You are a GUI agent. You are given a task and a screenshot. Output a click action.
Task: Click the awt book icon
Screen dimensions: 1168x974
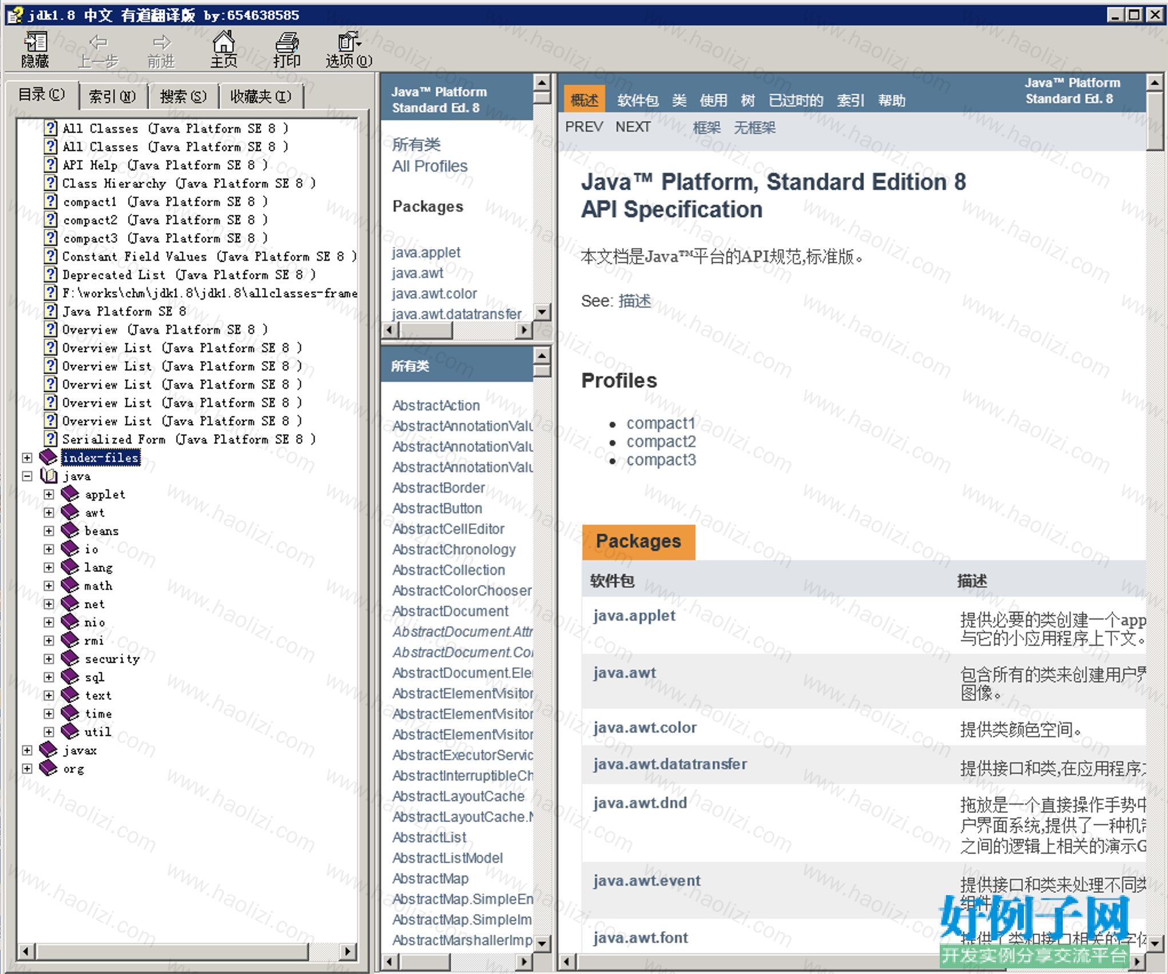[70, 512]
